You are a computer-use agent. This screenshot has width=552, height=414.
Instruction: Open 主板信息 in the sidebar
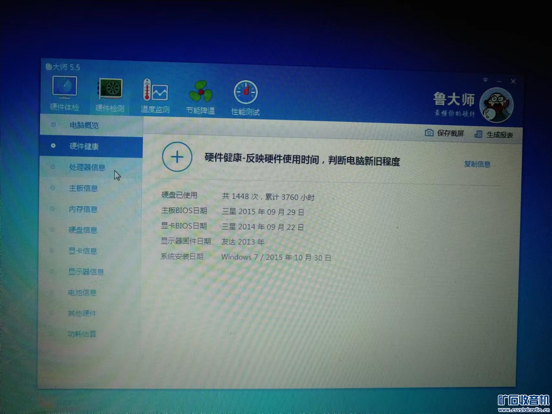83,188
